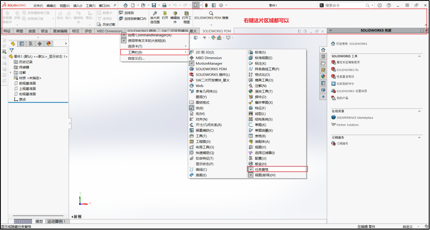Click the 打开工程图 icon
The image size is (430, 230).
pyautogui.click(x=186, y=13)
